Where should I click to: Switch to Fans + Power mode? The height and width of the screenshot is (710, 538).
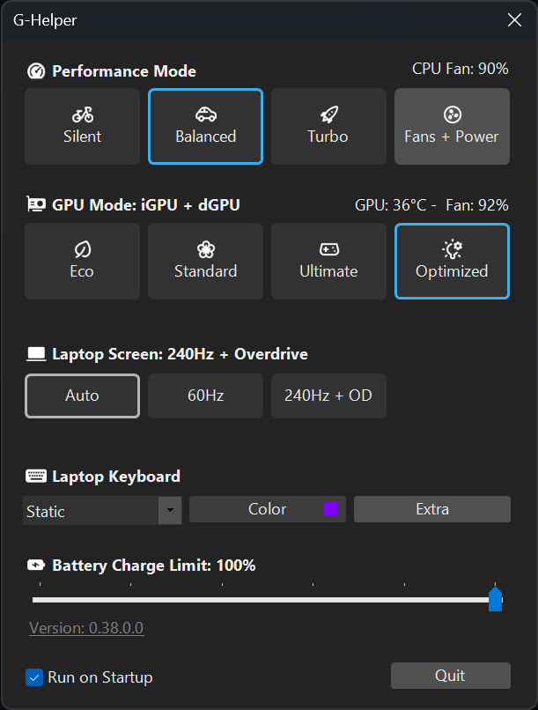click(x=452, y=126)
